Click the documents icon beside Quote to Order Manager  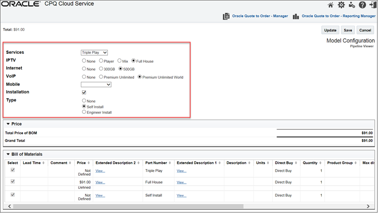point(226,16)
